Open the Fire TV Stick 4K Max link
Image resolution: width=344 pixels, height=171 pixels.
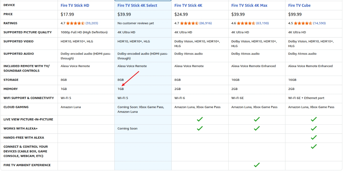tap(249, 5)
